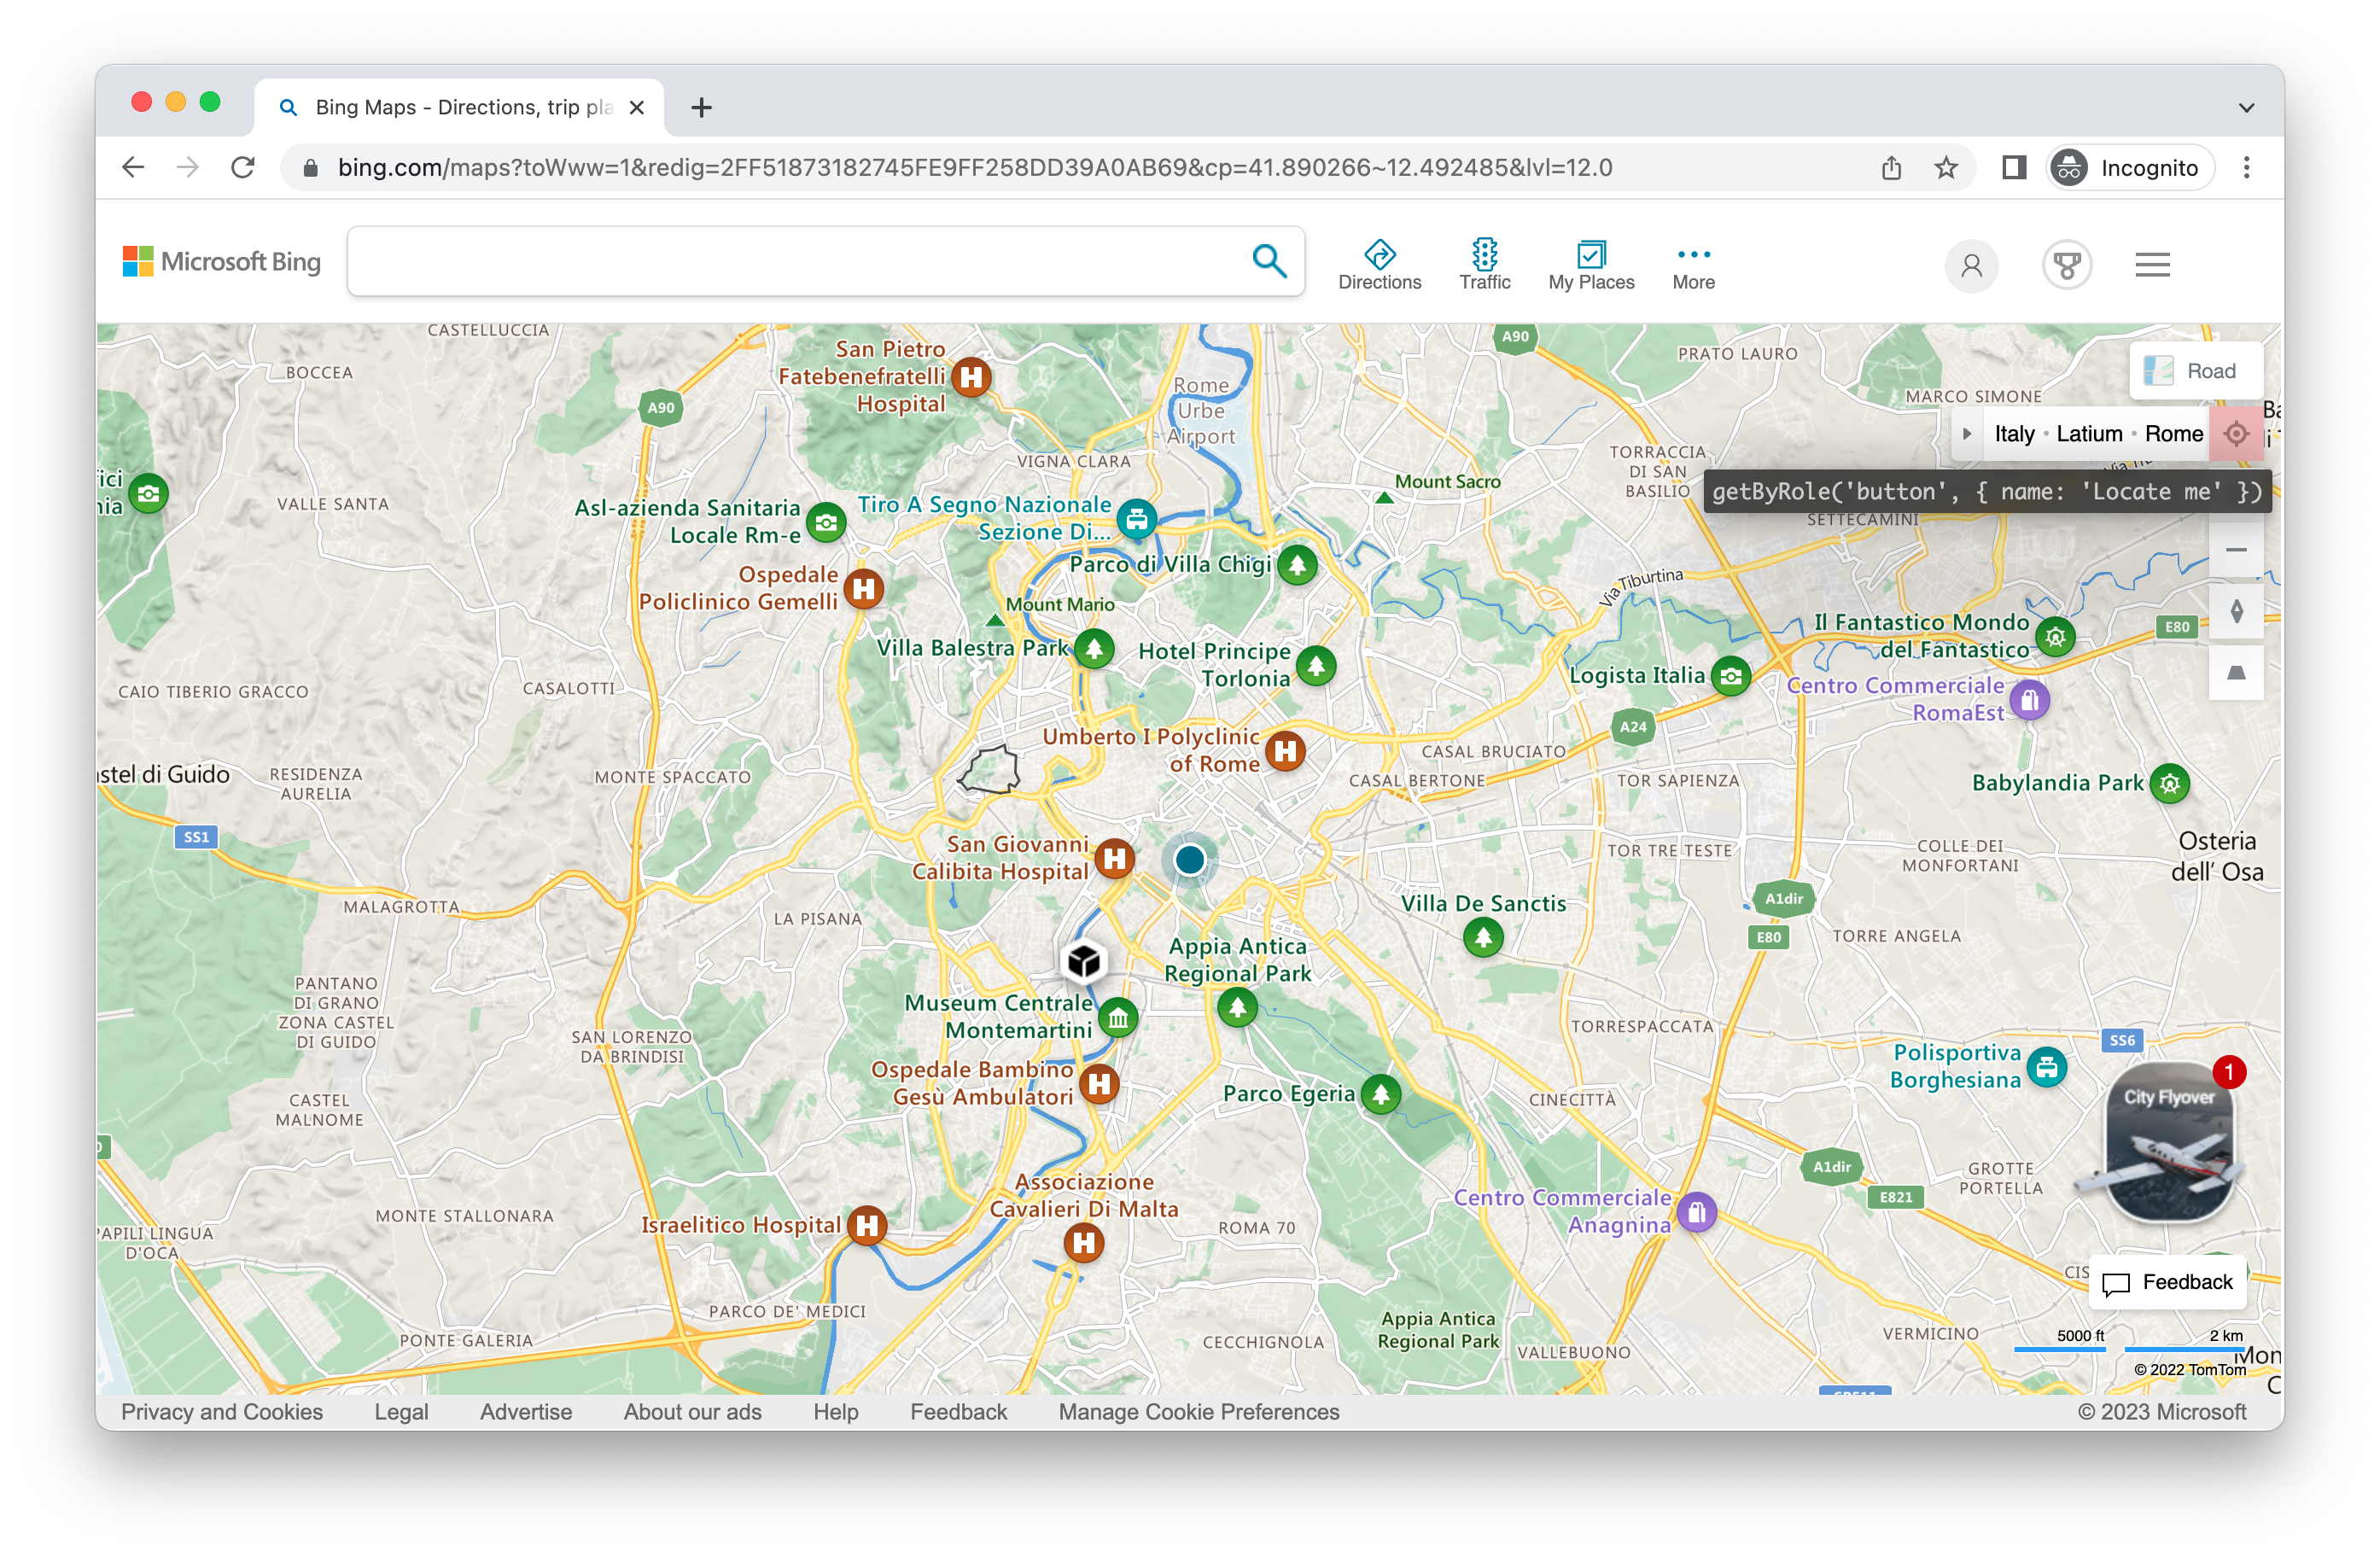Expand the tab search chevron
The height and width of the screenshot is (1557, 2380).
(x=2246, y=107)
